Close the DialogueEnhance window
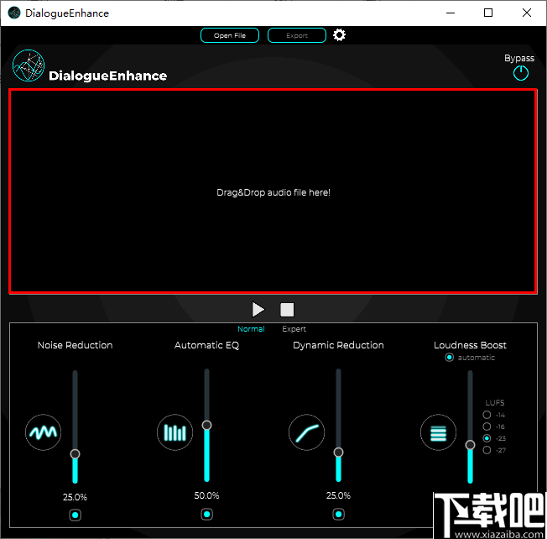The width and height of the screenshot is (547, 539). [x=527, y=13]
